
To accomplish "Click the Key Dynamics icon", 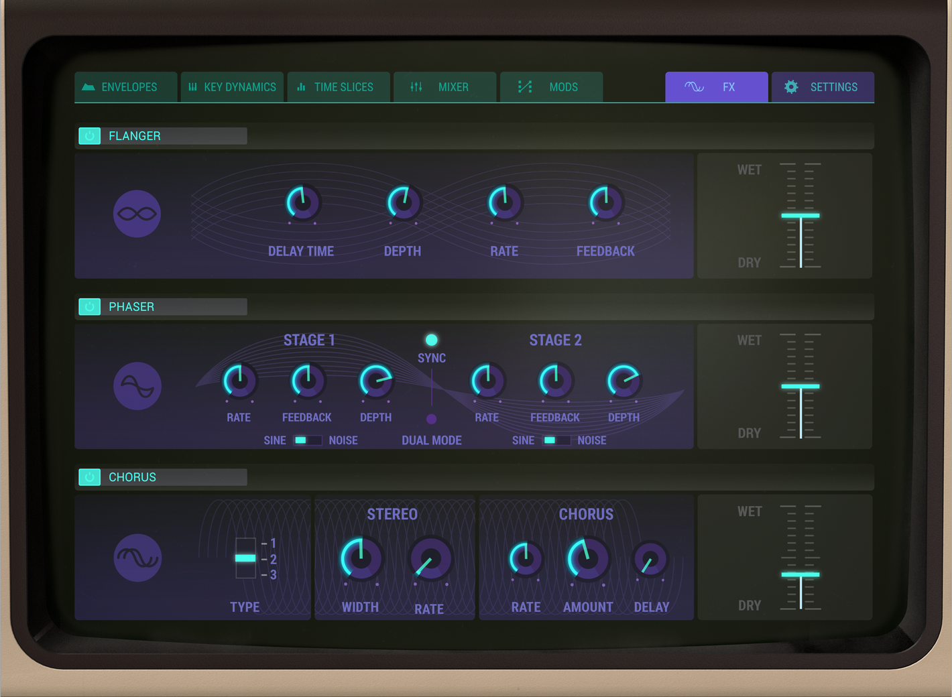I will click(x=192, y=86).
